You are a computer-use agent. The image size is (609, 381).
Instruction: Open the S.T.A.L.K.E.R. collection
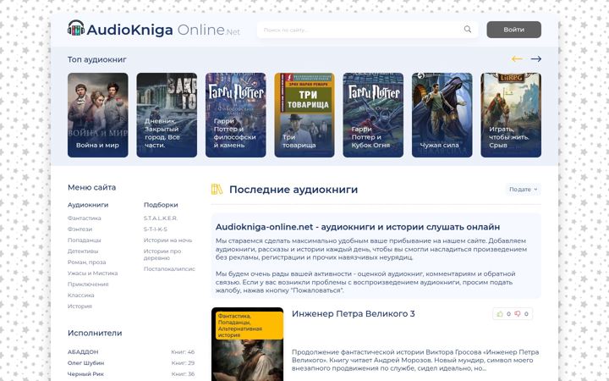161,218
